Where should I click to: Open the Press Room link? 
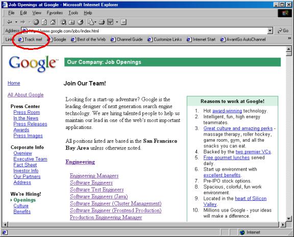27,112
